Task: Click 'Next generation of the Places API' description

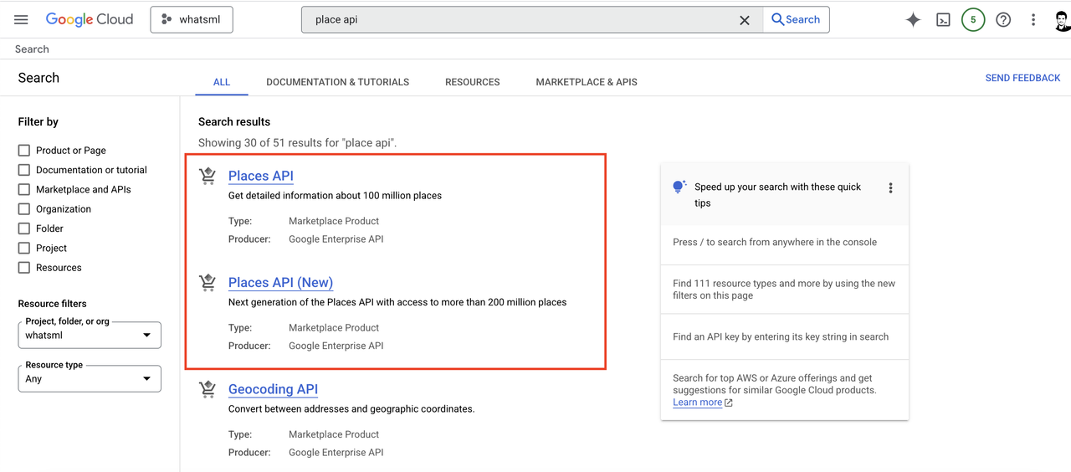Action: [x=397, y=302]
